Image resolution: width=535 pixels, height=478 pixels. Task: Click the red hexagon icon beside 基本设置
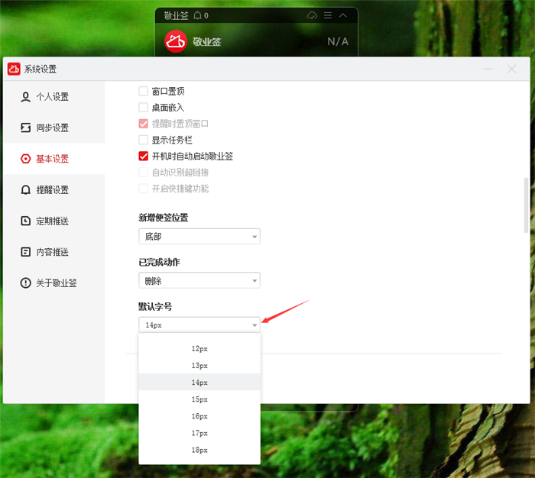(x=25, y=159)
